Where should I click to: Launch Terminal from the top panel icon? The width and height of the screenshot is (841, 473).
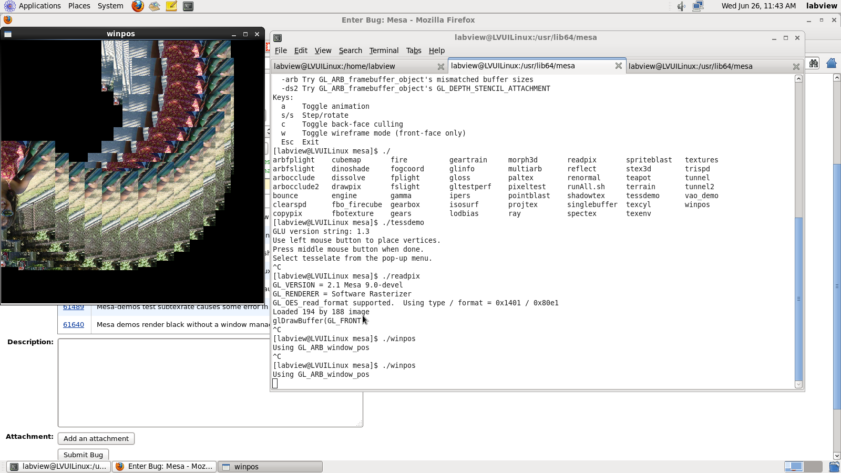[x=188, y=6]
